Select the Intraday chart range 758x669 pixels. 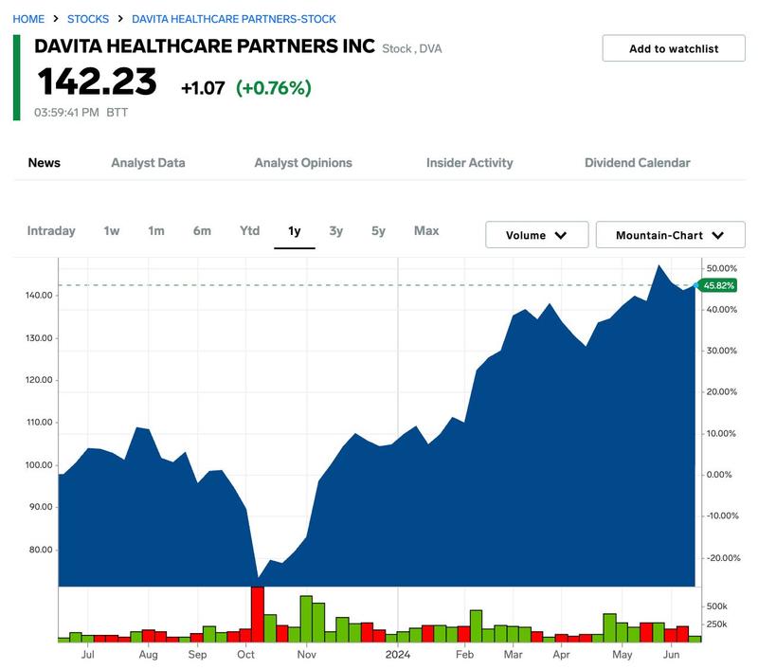pos(51,230)
